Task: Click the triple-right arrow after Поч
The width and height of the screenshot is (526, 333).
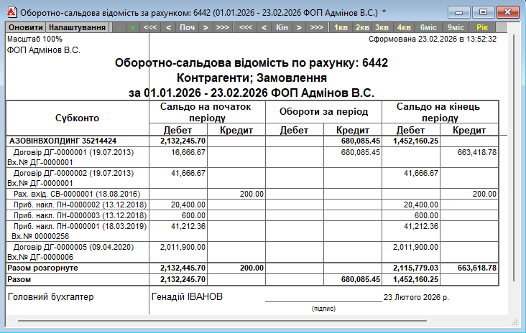Action: coord(223,27)
